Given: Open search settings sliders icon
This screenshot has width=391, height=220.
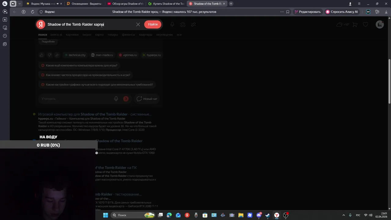Looking at the screenshot, I should pyautogui.click(x=193, y=24).
